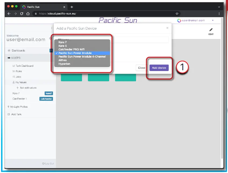
Task: Click the lightbulb icon for Light Profiles
Action: tap(8, 107)
